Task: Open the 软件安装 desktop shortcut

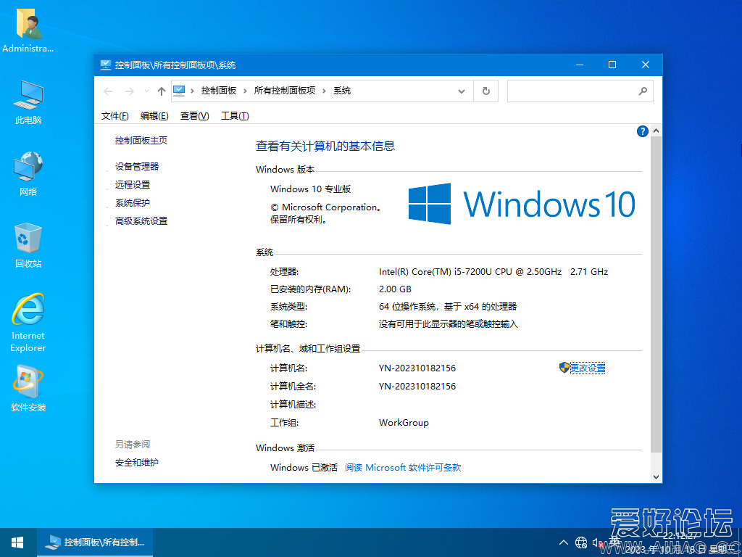Action: [27, 383]
